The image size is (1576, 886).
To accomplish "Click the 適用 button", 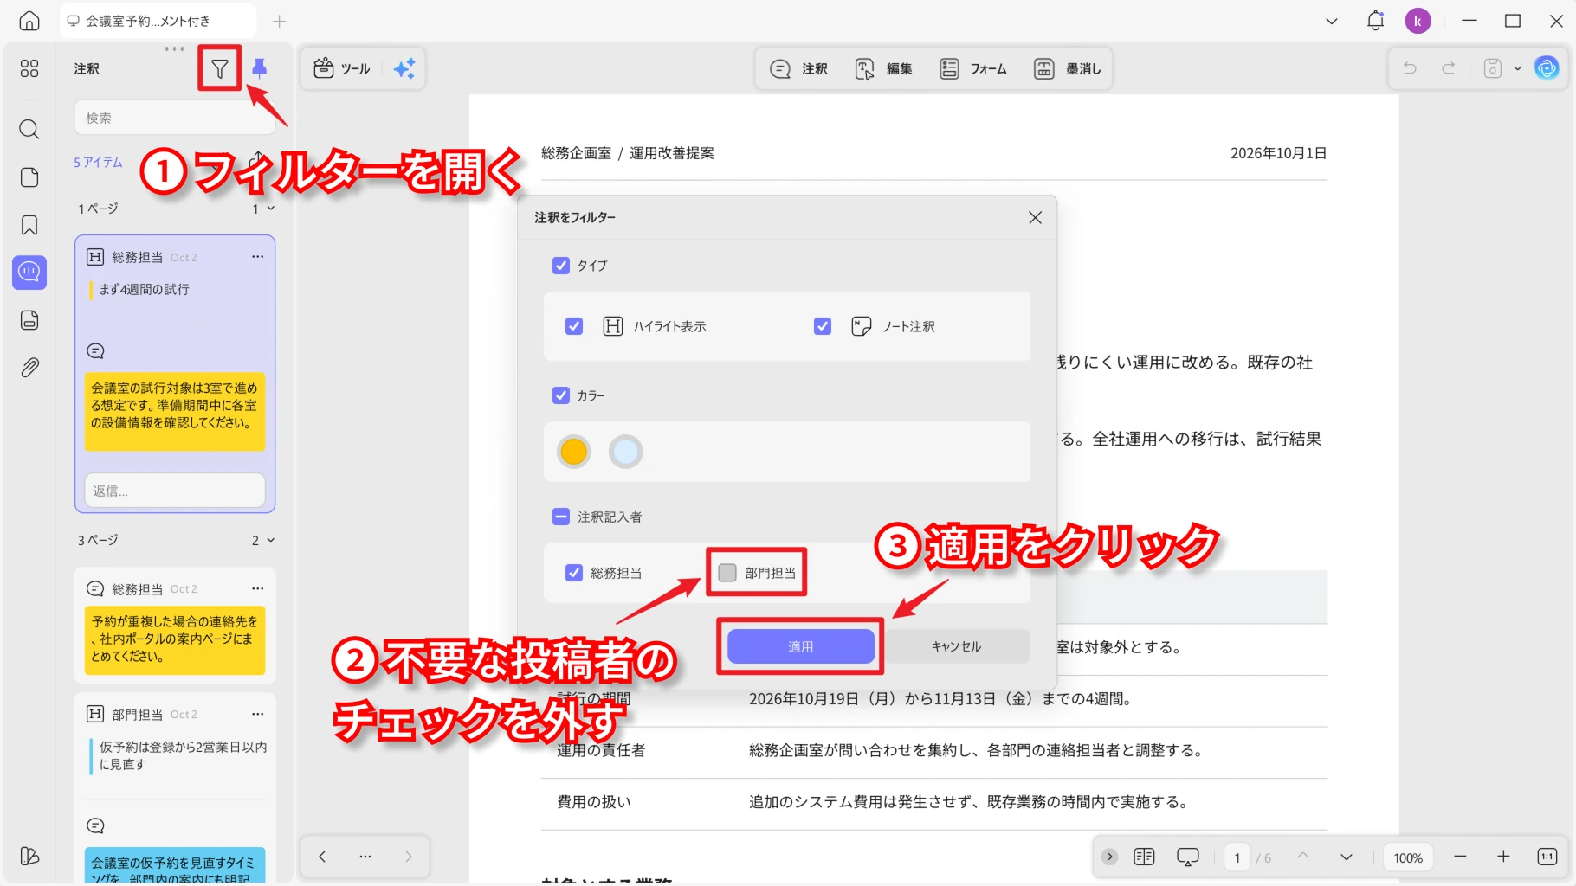I will (x=801, y=646).
